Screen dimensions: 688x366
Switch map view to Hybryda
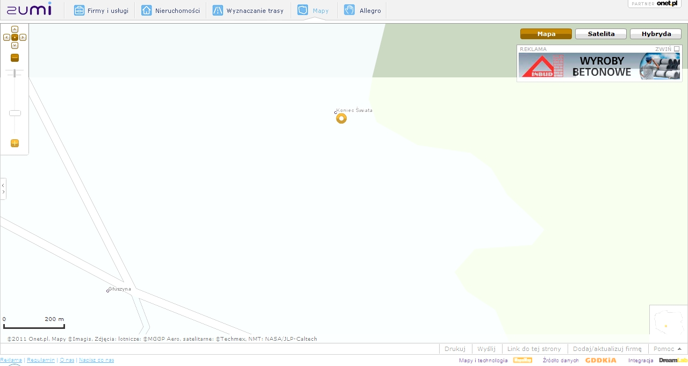[656, 34]
